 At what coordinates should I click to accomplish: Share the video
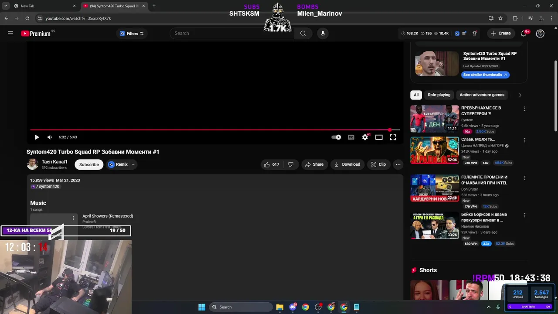click(314, 164)
